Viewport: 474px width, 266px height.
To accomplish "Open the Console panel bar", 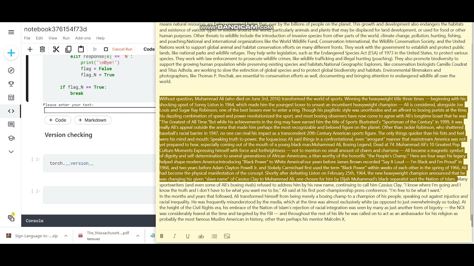I will (88, 221).
